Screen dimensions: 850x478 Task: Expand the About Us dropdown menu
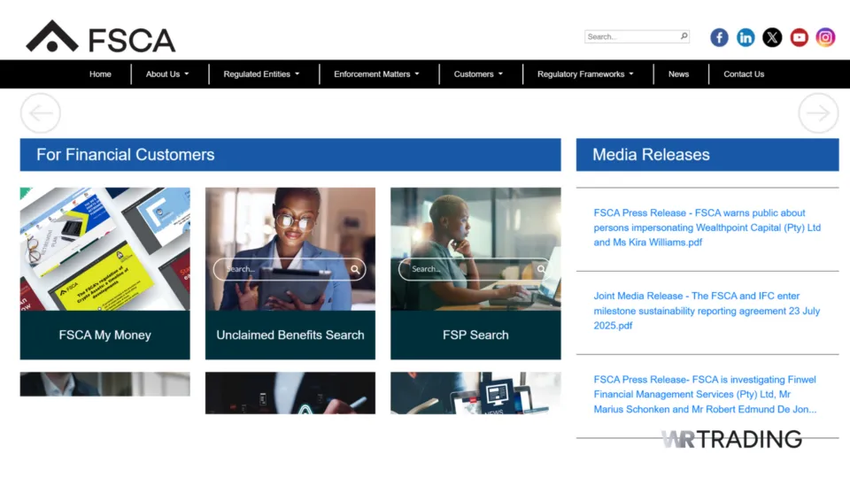(167, 74)
